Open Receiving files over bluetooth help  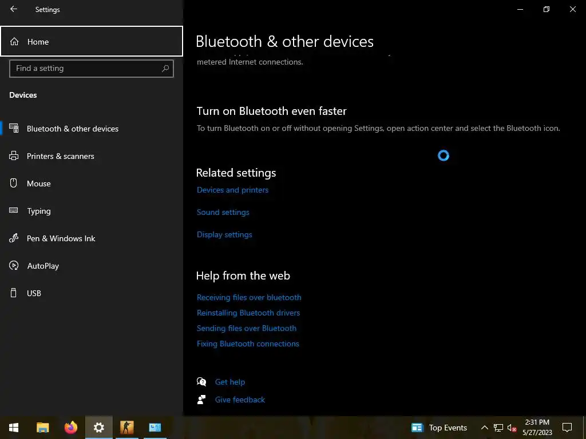249,297
